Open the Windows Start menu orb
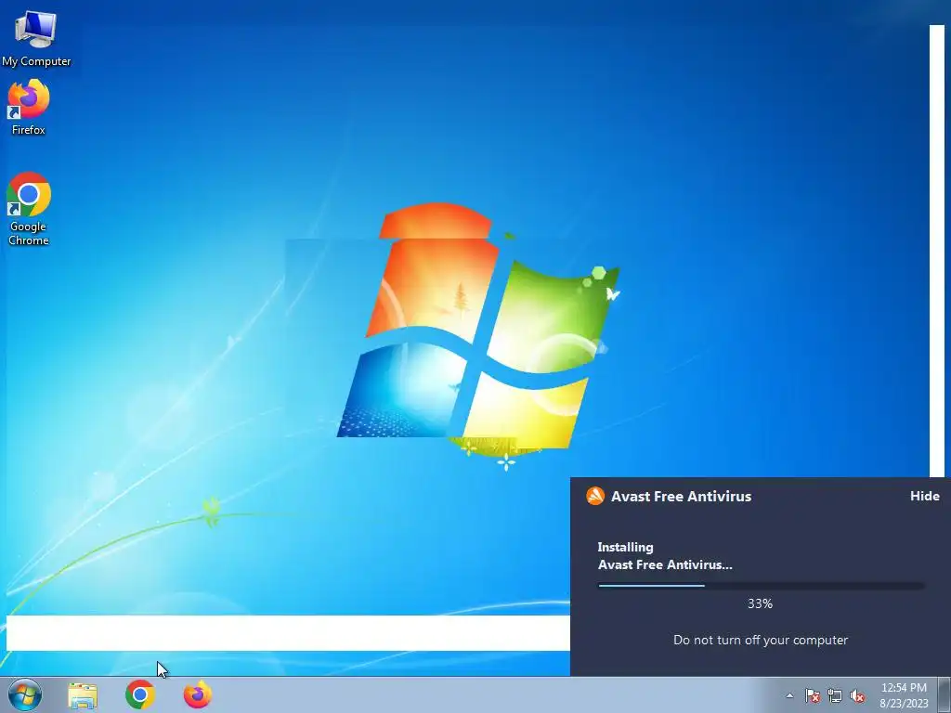This screenshot has width=951, height=713. tap(25, 694)
